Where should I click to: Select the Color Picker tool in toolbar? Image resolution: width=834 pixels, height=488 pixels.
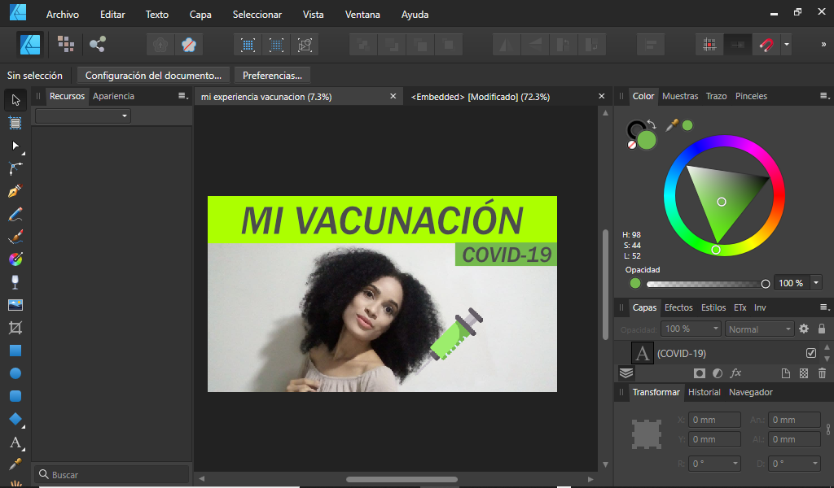click(x=15, y=464)
